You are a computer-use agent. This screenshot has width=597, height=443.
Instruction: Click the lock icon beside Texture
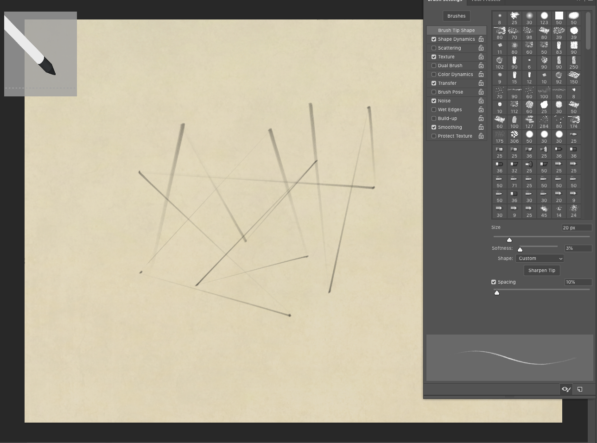(x=481, y=57)
